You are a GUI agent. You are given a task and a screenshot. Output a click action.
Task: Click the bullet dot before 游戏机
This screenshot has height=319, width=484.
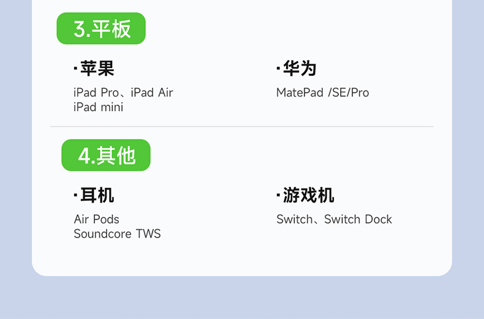point(278,195)
